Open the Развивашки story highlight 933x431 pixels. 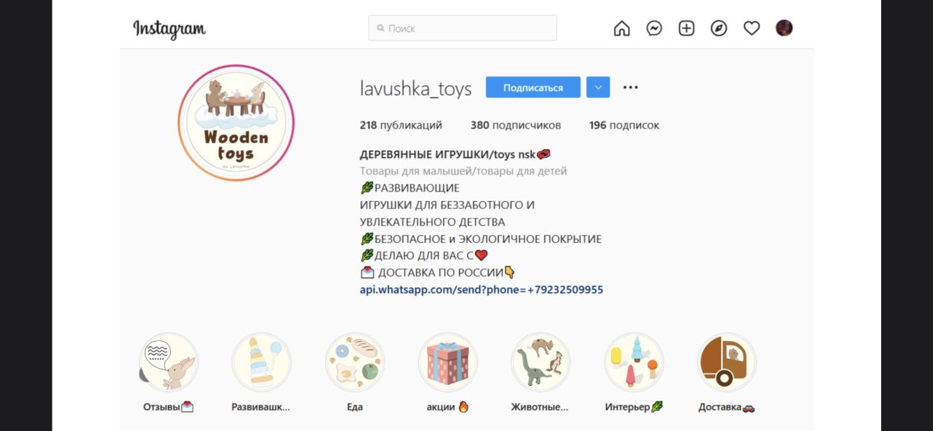[x=262, y=362]
